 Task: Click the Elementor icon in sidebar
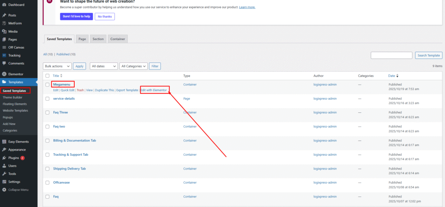4,74
